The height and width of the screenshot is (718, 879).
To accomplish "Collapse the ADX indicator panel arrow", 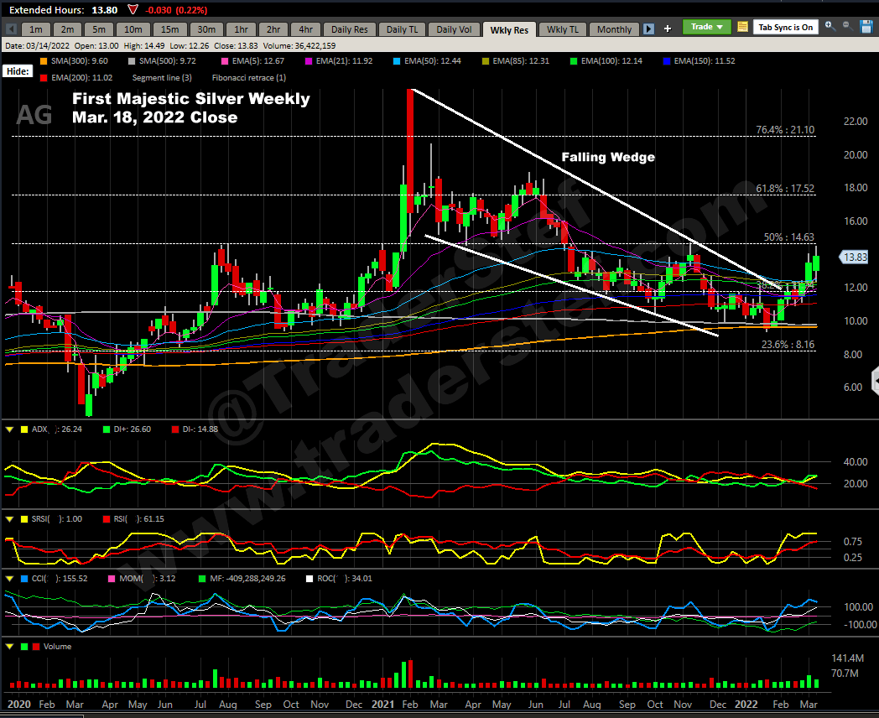I will point(9,429).
